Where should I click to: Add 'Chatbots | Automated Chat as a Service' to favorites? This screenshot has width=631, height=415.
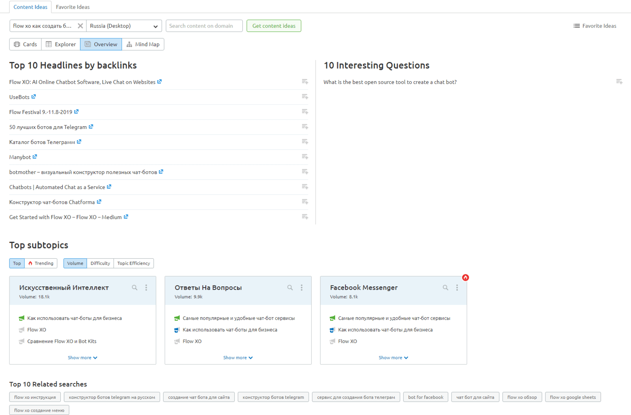(305, 187)
